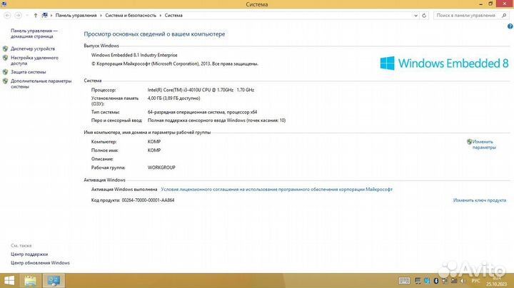Click 'Изменить ключ продукта' link
The height and width of the screenshot is (288, 514).
480,200
